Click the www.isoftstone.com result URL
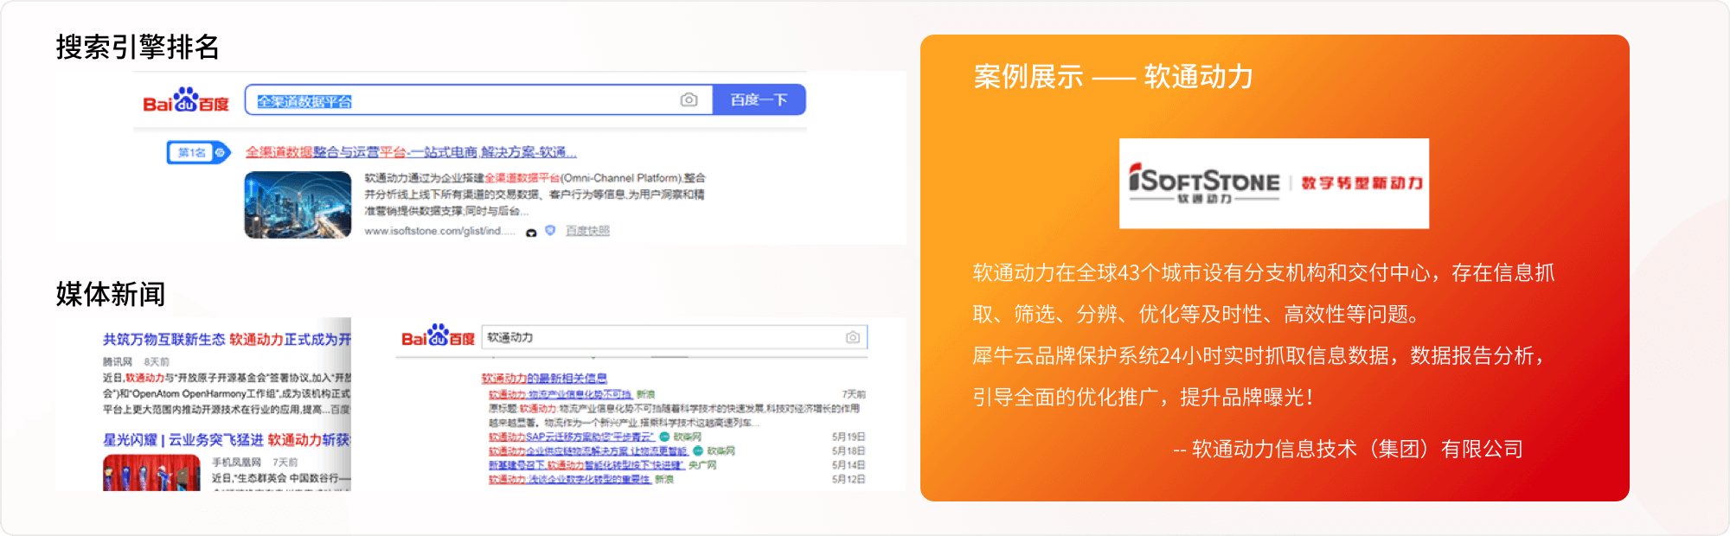 tap(439, 231)
